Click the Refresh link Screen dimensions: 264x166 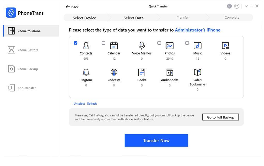click(x=92, y=104)
